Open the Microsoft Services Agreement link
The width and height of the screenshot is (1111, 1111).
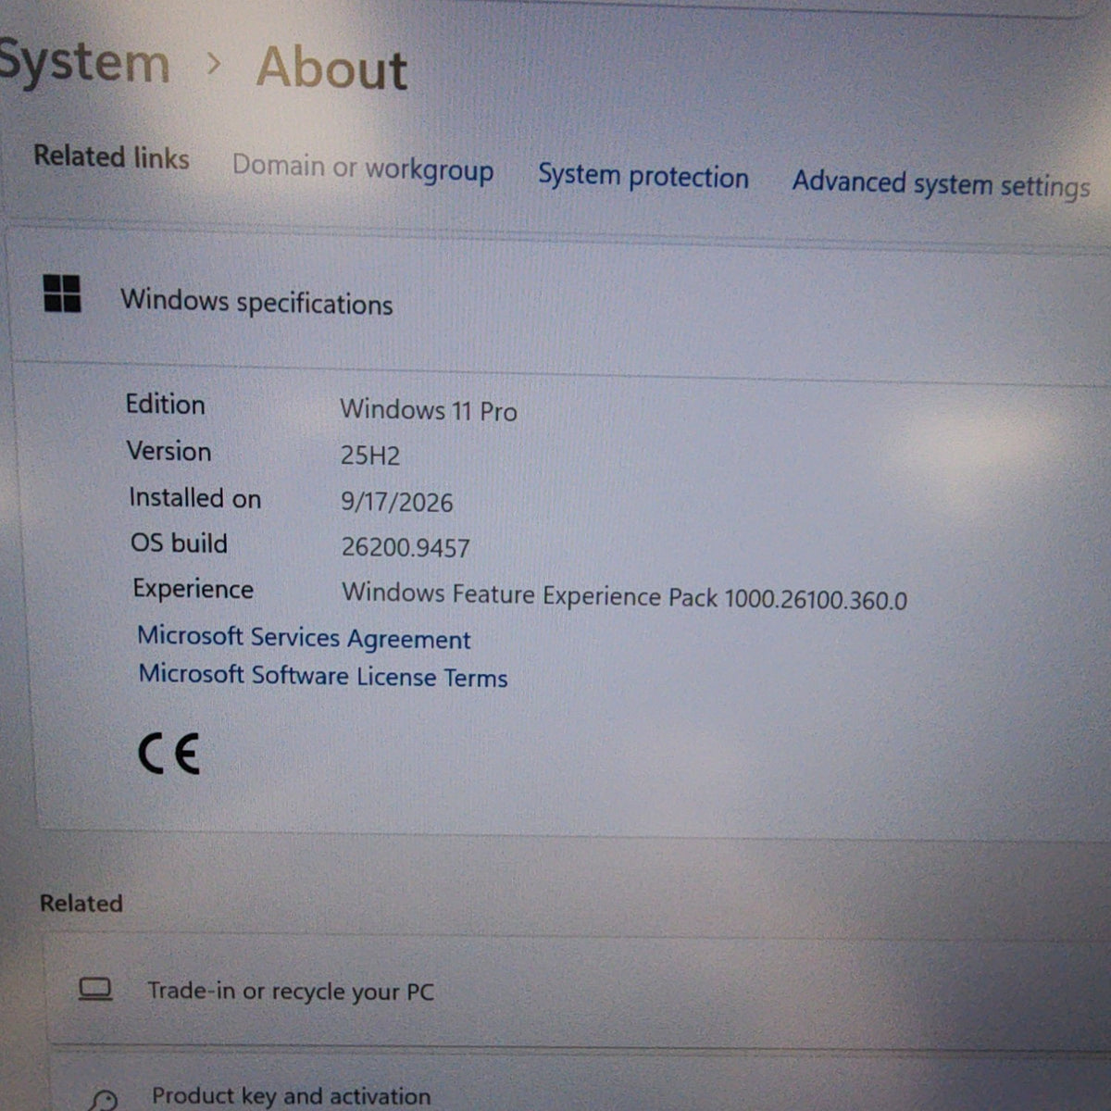click(x=304, y=637)
